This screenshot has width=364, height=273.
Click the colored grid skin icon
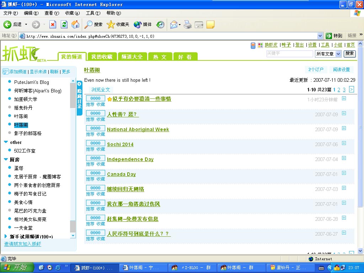point(260,45)
